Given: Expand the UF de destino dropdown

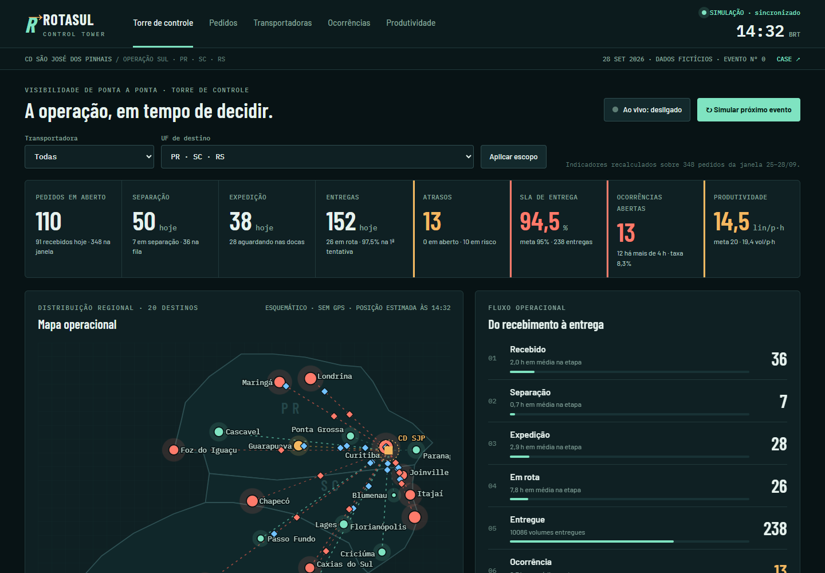Looking at the screenshot, I should pyautogui.click(x=317, y=157).
